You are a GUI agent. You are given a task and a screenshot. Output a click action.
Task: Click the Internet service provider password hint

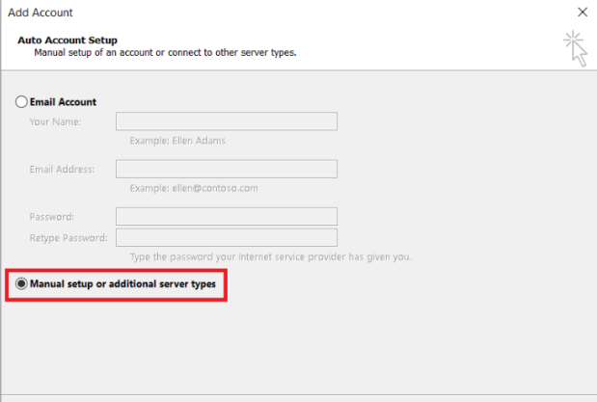(x=271, y=257)
